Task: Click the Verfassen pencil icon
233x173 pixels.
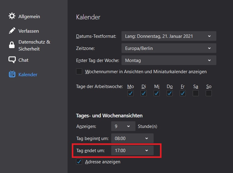Action: point(12,31)
